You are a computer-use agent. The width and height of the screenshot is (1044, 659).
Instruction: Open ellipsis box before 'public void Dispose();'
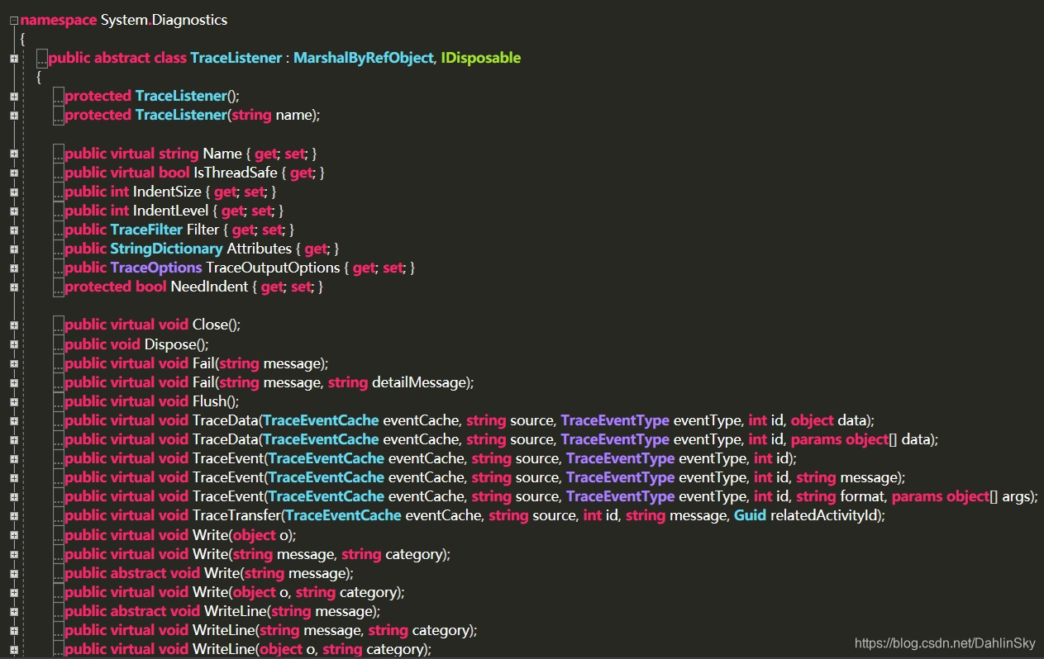point(59,344)
